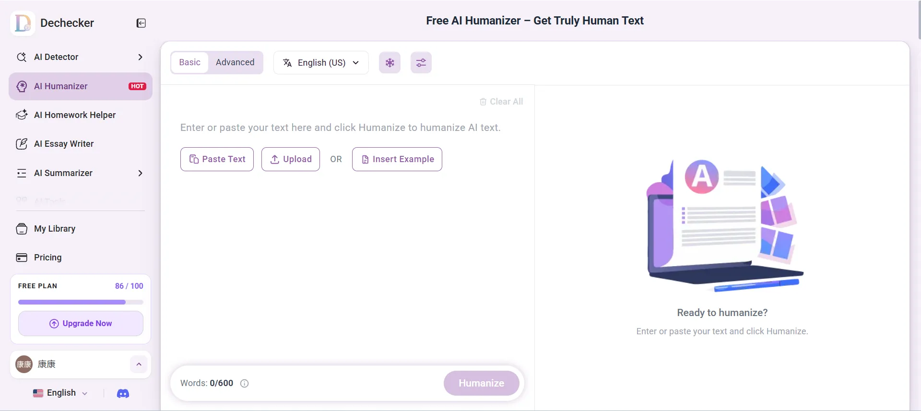Click the username 康康 text
This screenshot has height=411, width=921.
pos(47,364)
